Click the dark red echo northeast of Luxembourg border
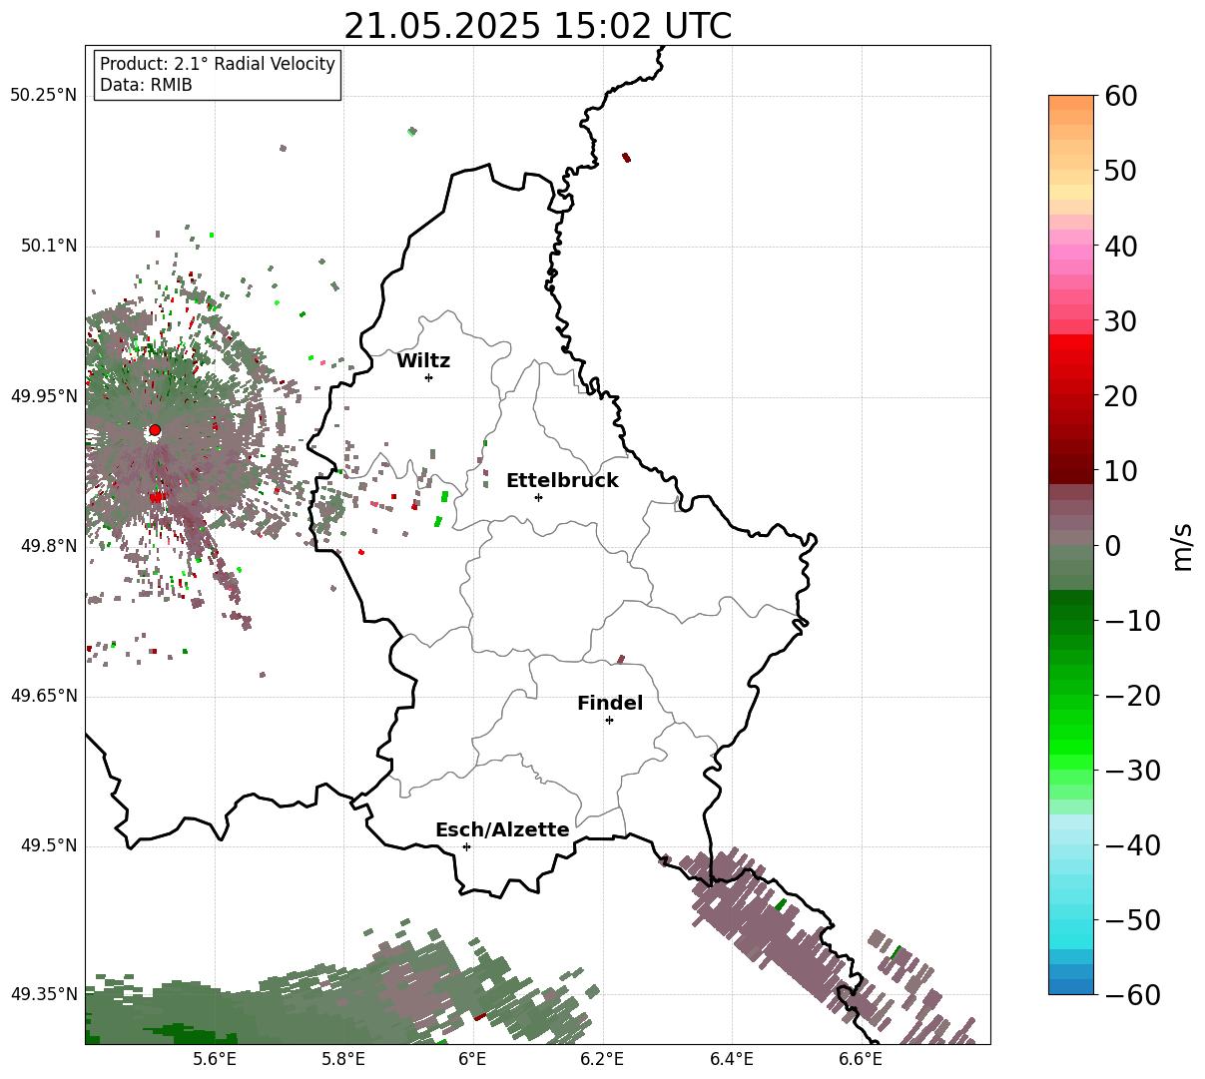 626,157
